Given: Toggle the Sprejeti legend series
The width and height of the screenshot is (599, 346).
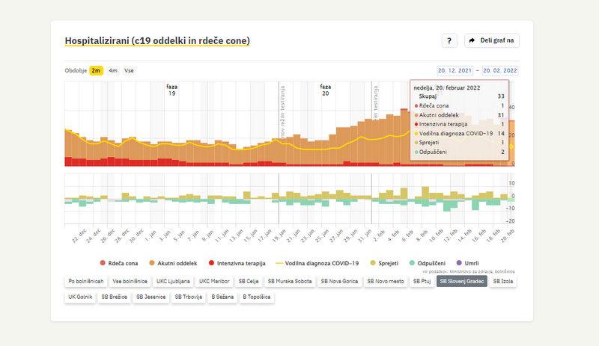Looking at the screenshot, I should pos(383,262).
